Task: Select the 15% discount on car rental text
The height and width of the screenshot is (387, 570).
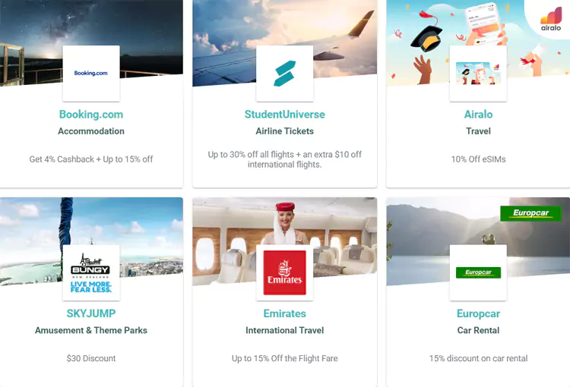Action: pyautogui.click(x=478, y=358)
